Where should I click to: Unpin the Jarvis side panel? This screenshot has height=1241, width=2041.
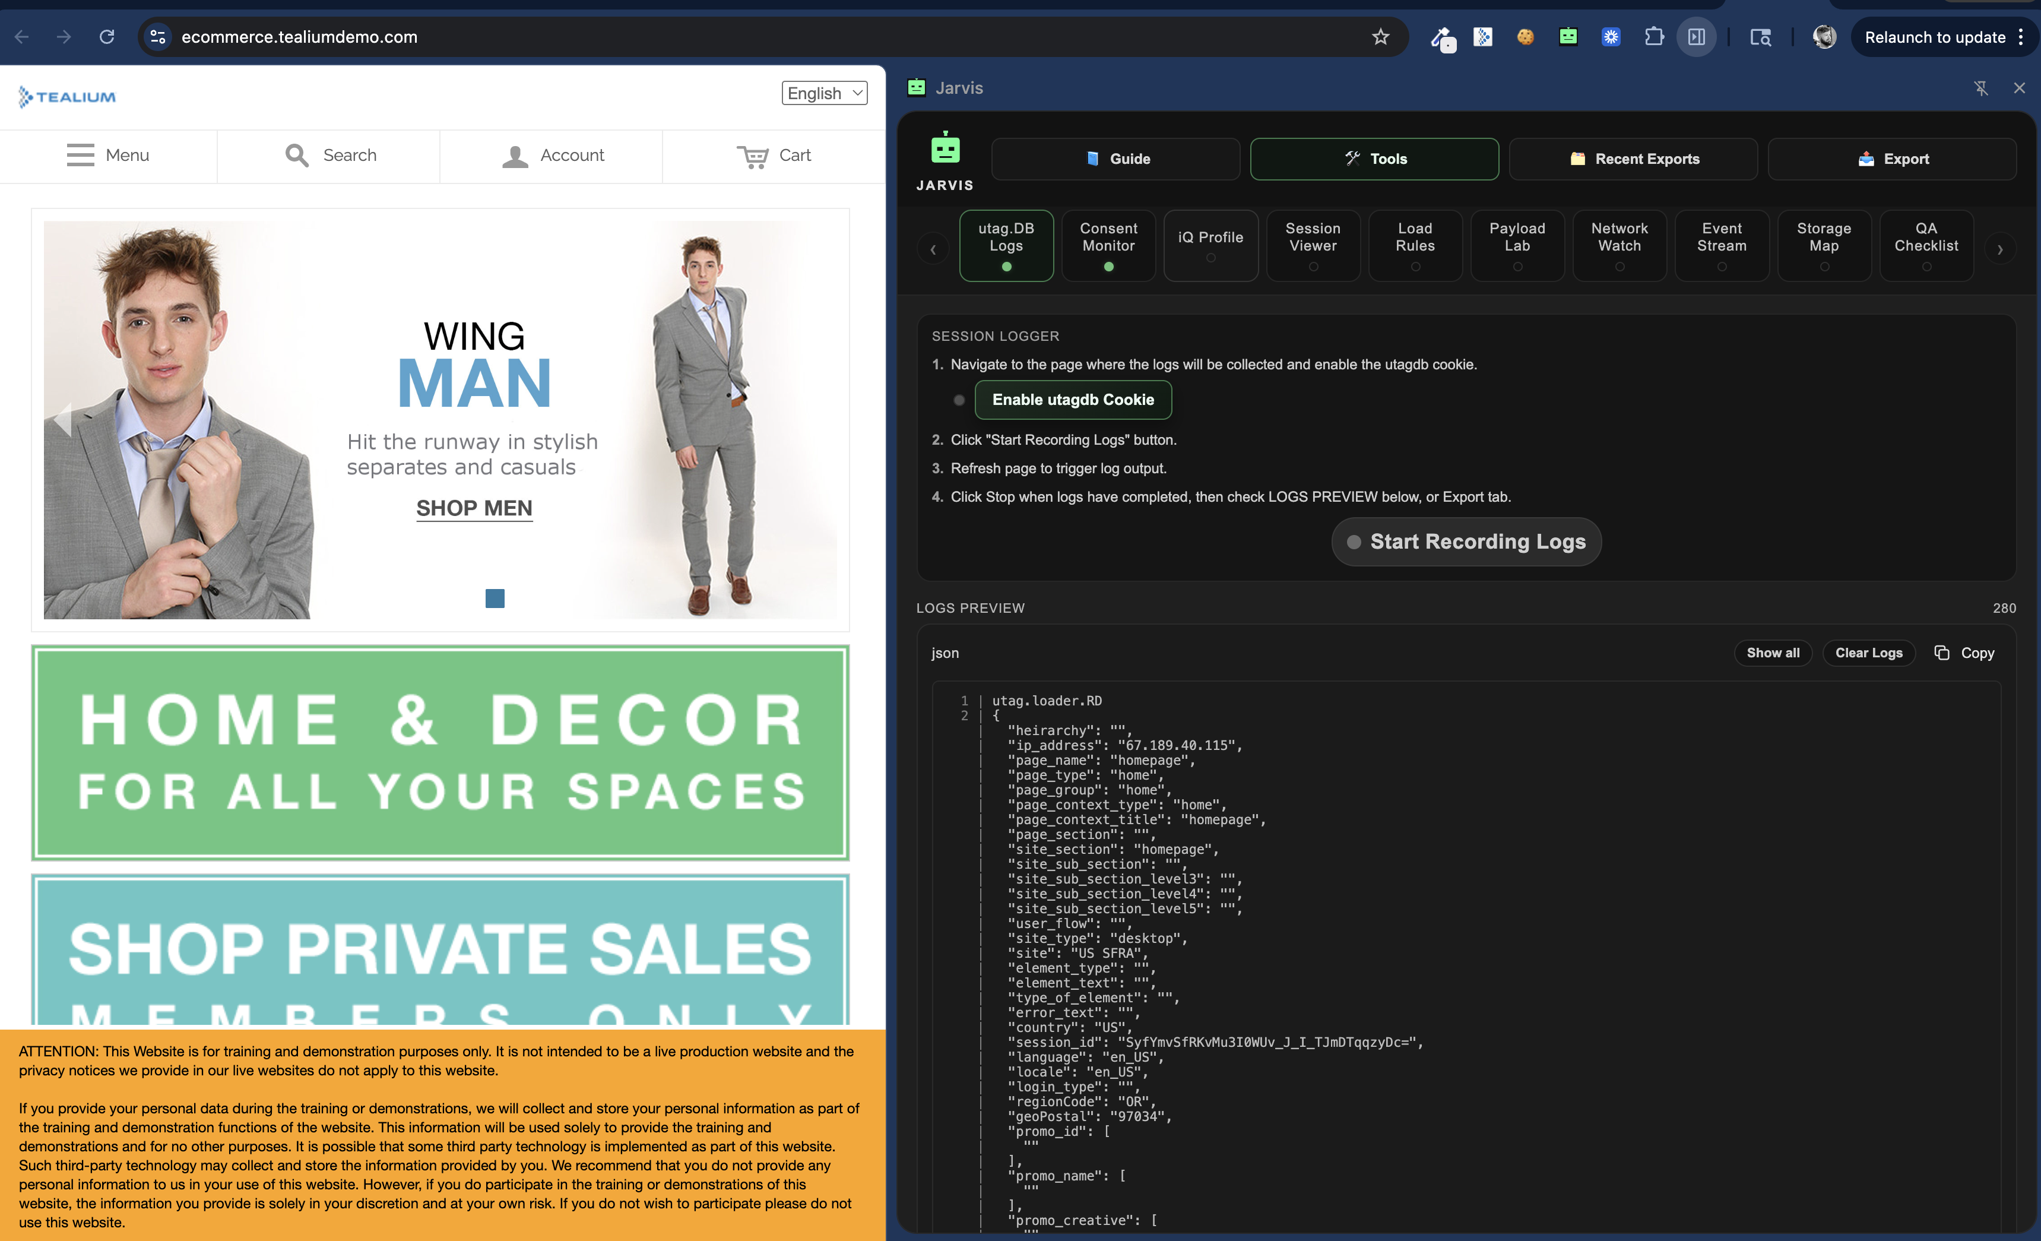(1980, 88)
